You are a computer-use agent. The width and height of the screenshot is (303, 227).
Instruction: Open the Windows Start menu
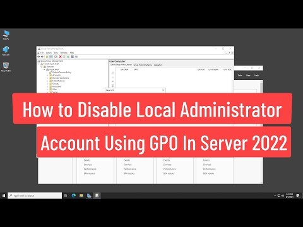coord(4,195)
